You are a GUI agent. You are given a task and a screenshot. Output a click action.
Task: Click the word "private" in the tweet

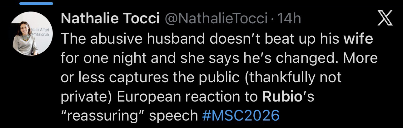(86, 97)
